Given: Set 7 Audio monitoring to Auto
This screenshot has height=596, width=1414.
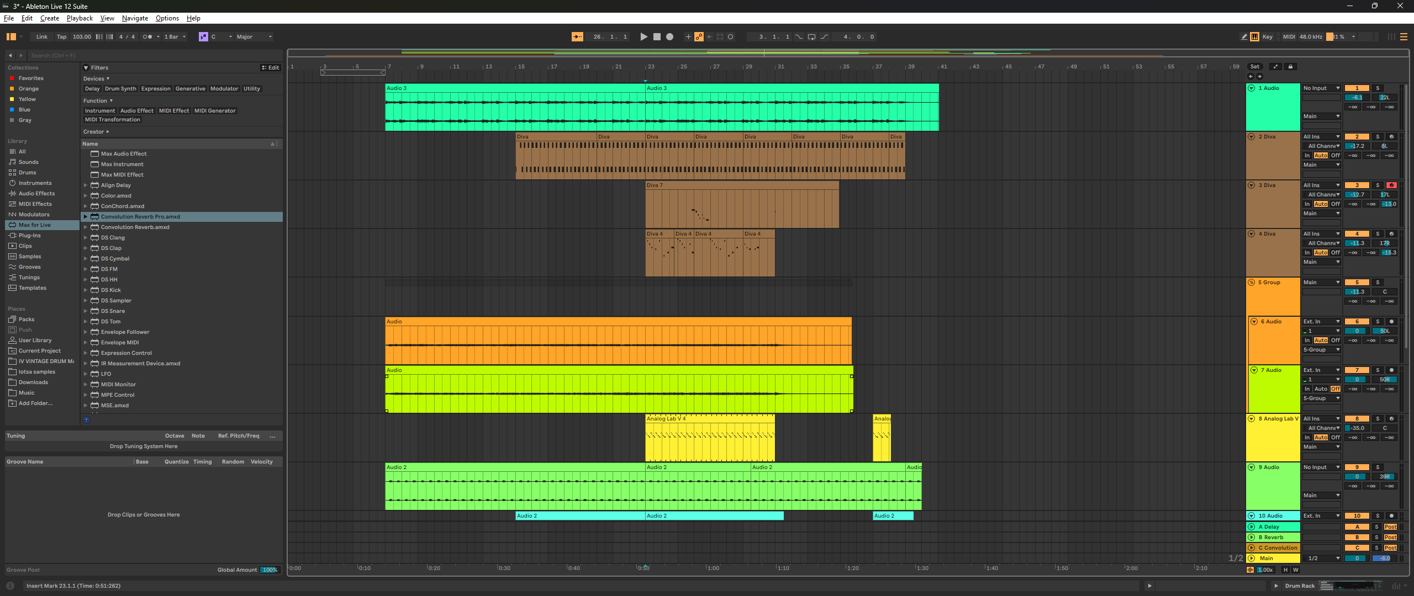Looking at the screenshot, I should coord(1321,389).
